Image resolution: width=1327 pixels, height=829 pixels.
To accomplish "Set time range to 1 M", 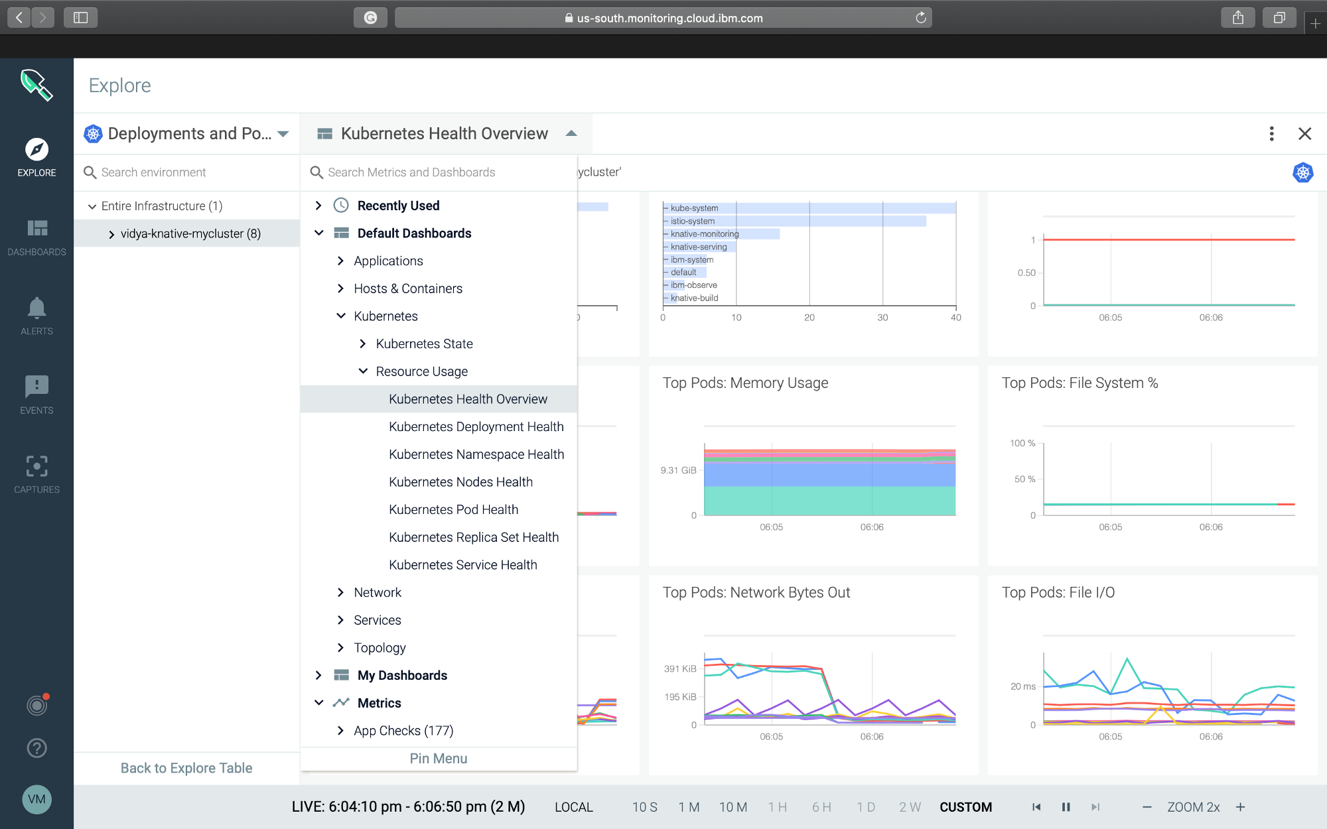I will 689,807.
